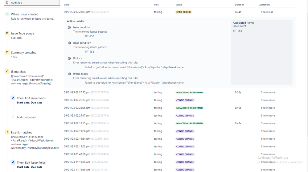Click the Rule column header
The height and width of the screenshot is (172, 308).
click(156, 5)
